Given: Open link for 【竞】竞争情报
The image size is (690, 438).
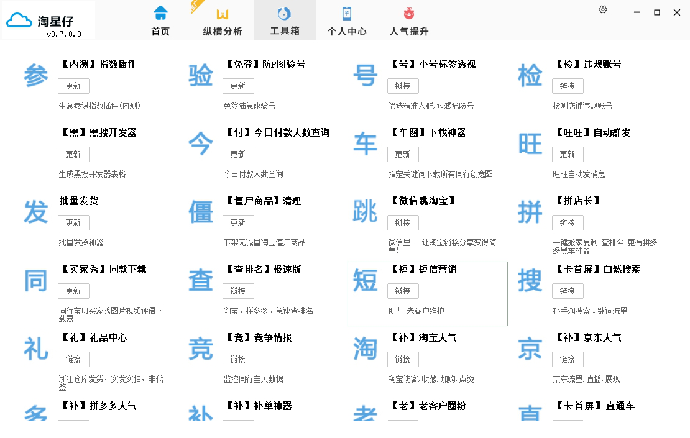Looking at the screenshot, I should [238, 360].
